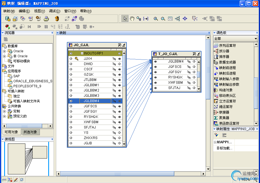Click the auto layout icon
The width and height of the screenshot is (260, 183).
(178, 19)
